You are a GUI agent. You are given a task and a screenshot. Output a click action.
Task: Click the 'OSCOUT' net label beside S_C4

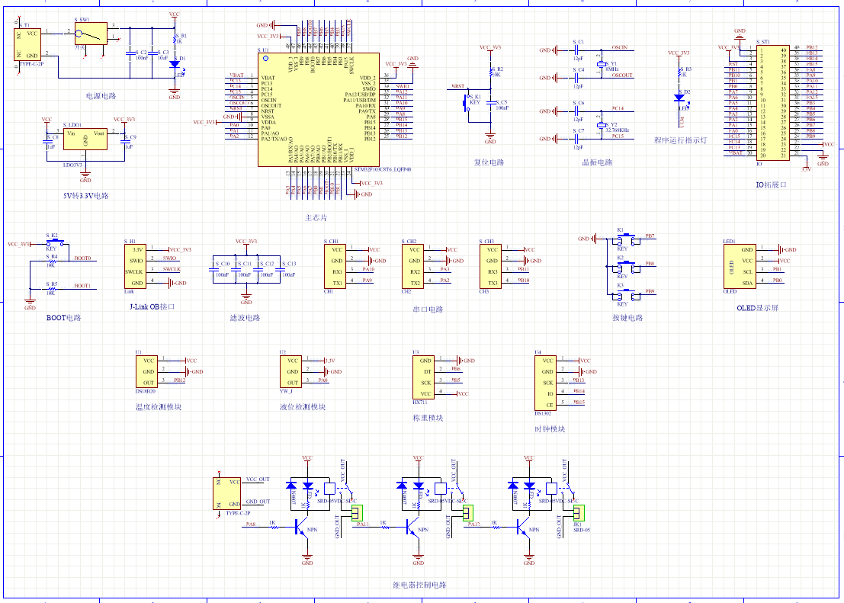click(x=622, y=75)
